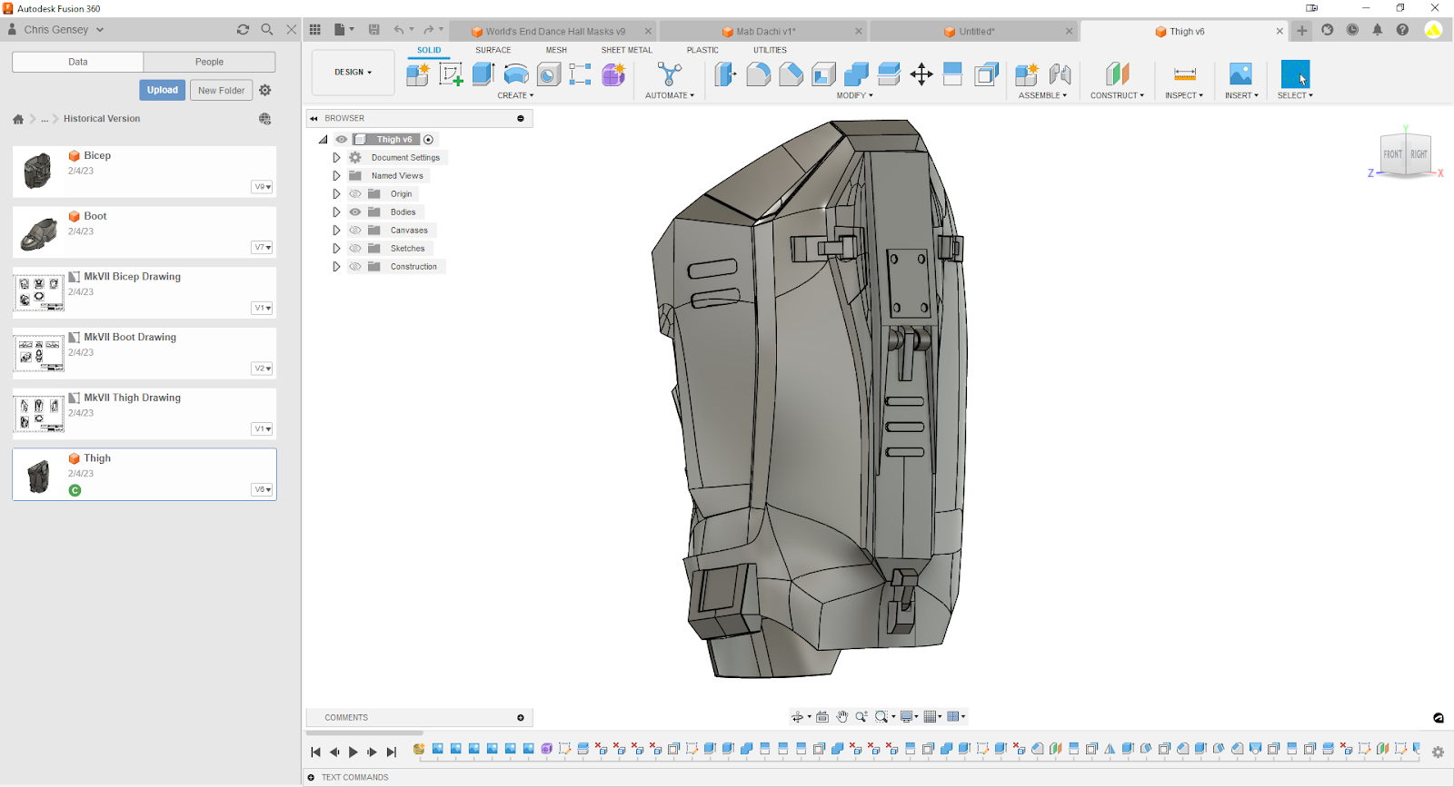1454x787 pixels.
Task: Select the Data panel button
Action: (x=78, y=62)
